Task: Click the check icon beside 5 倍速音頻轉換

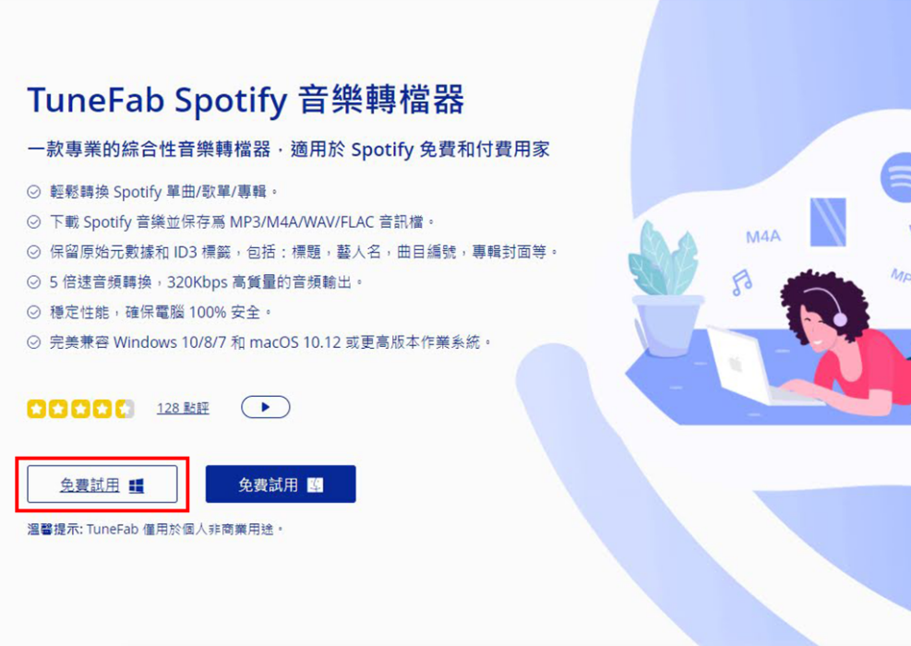Action: pyautogui.click(x=34, y=282)
